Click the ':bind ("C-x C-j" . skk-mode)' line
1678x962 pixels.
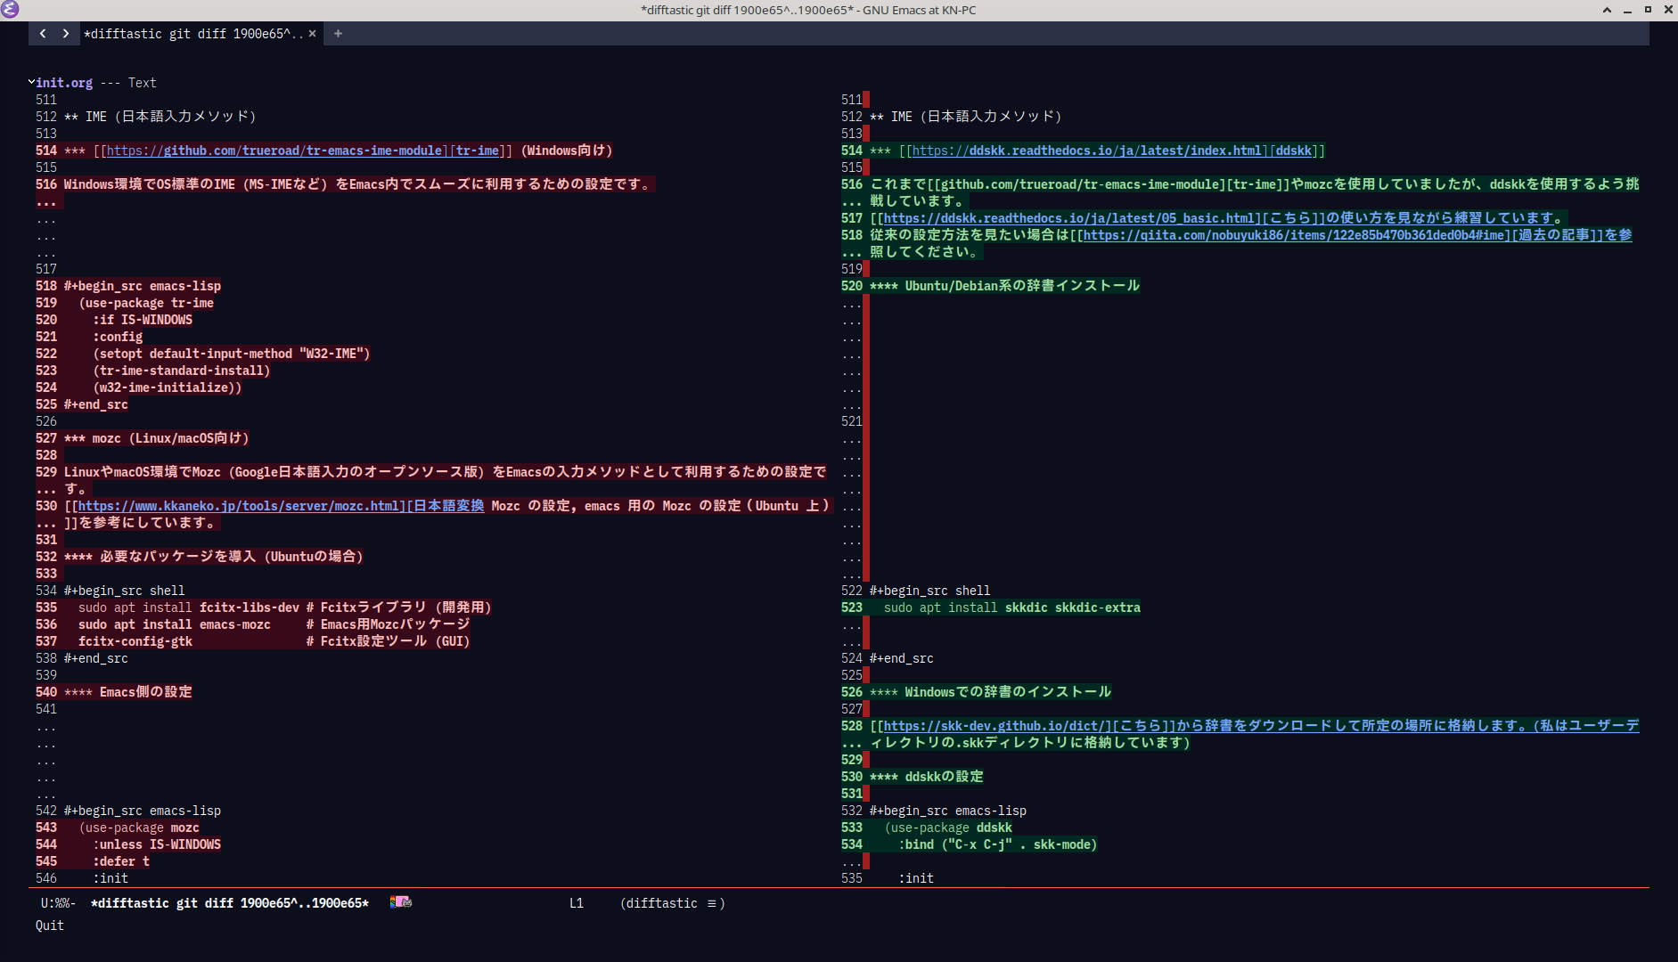pyautogui.click(x=998, y=844)
